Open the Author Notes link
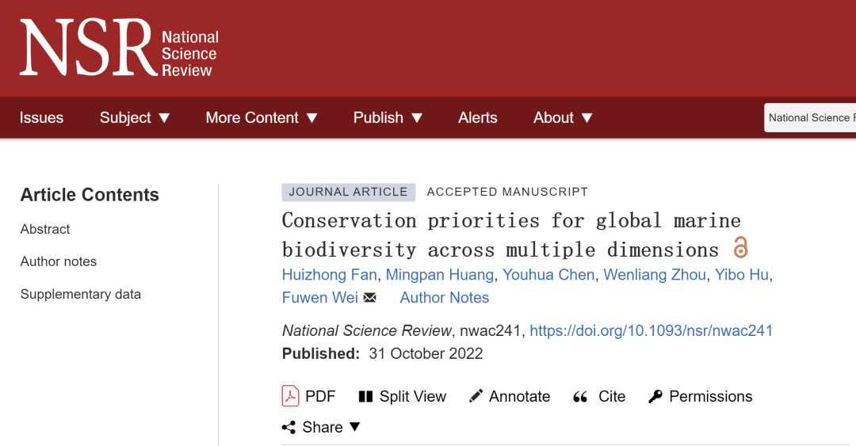 click(444, 298)
